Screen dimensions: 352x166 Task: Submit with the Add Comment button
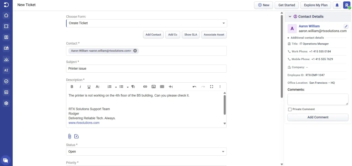click(x=318, y=117)
